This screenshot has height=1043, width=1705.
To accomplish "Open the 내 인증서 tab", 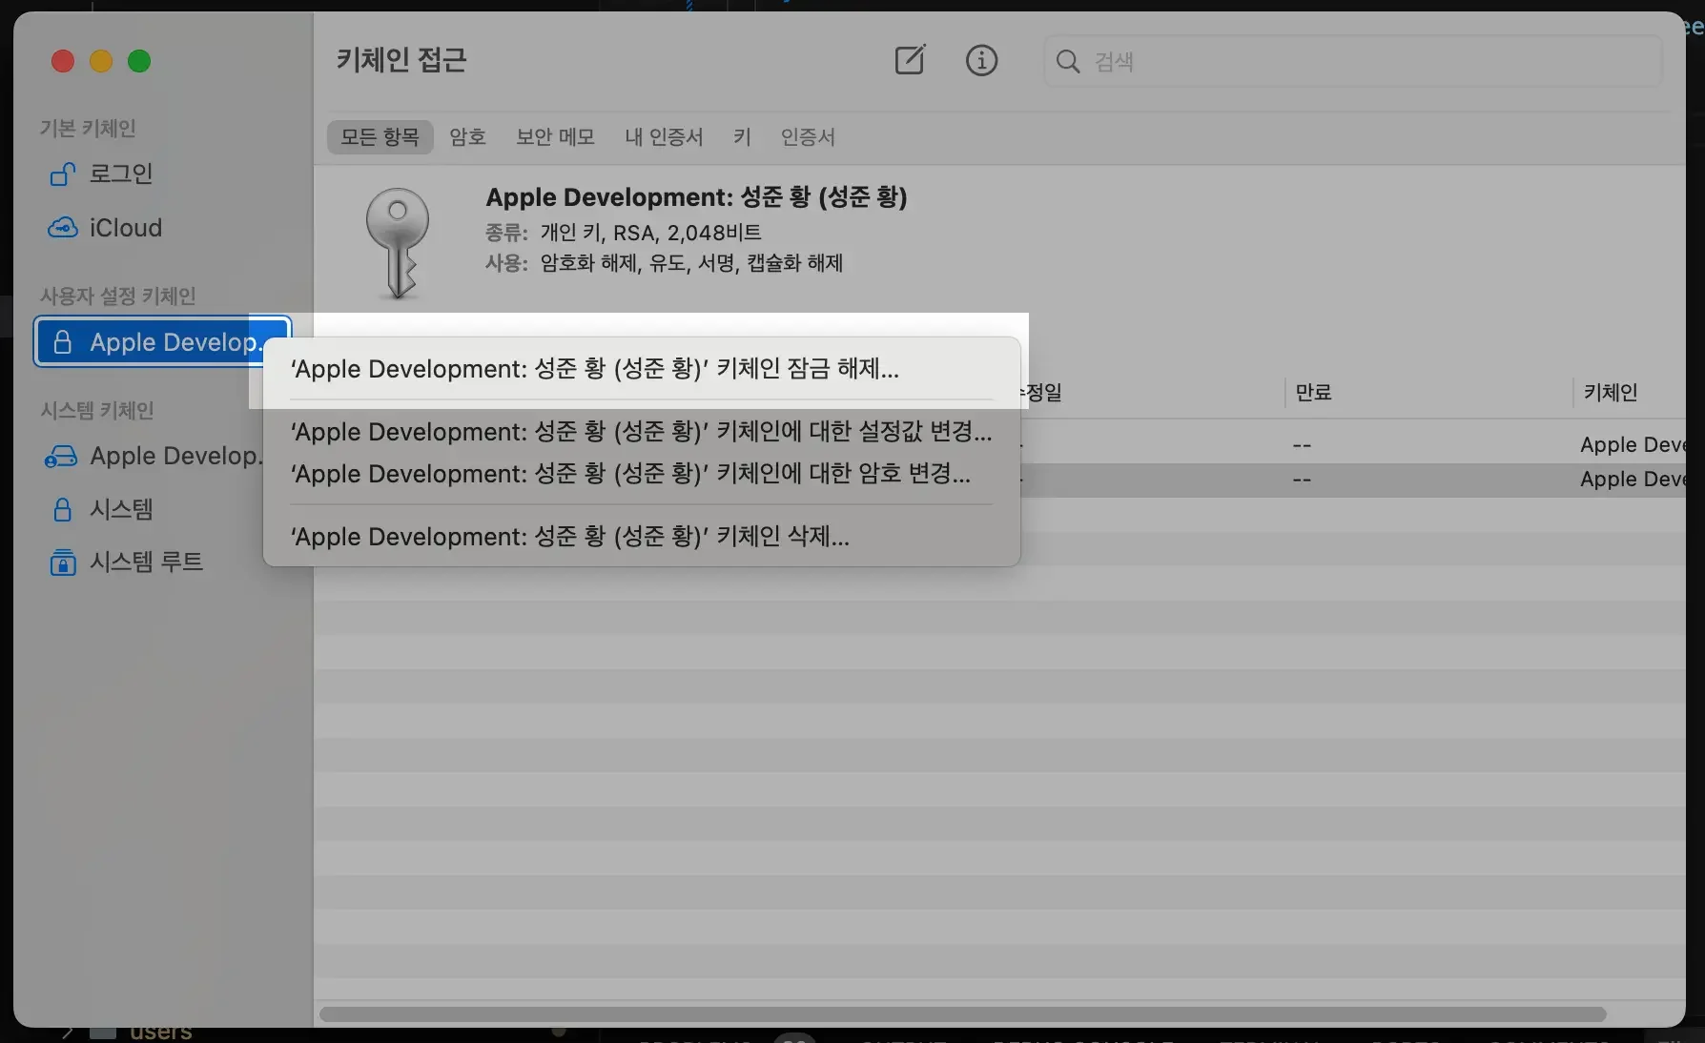I will point(664,136).
